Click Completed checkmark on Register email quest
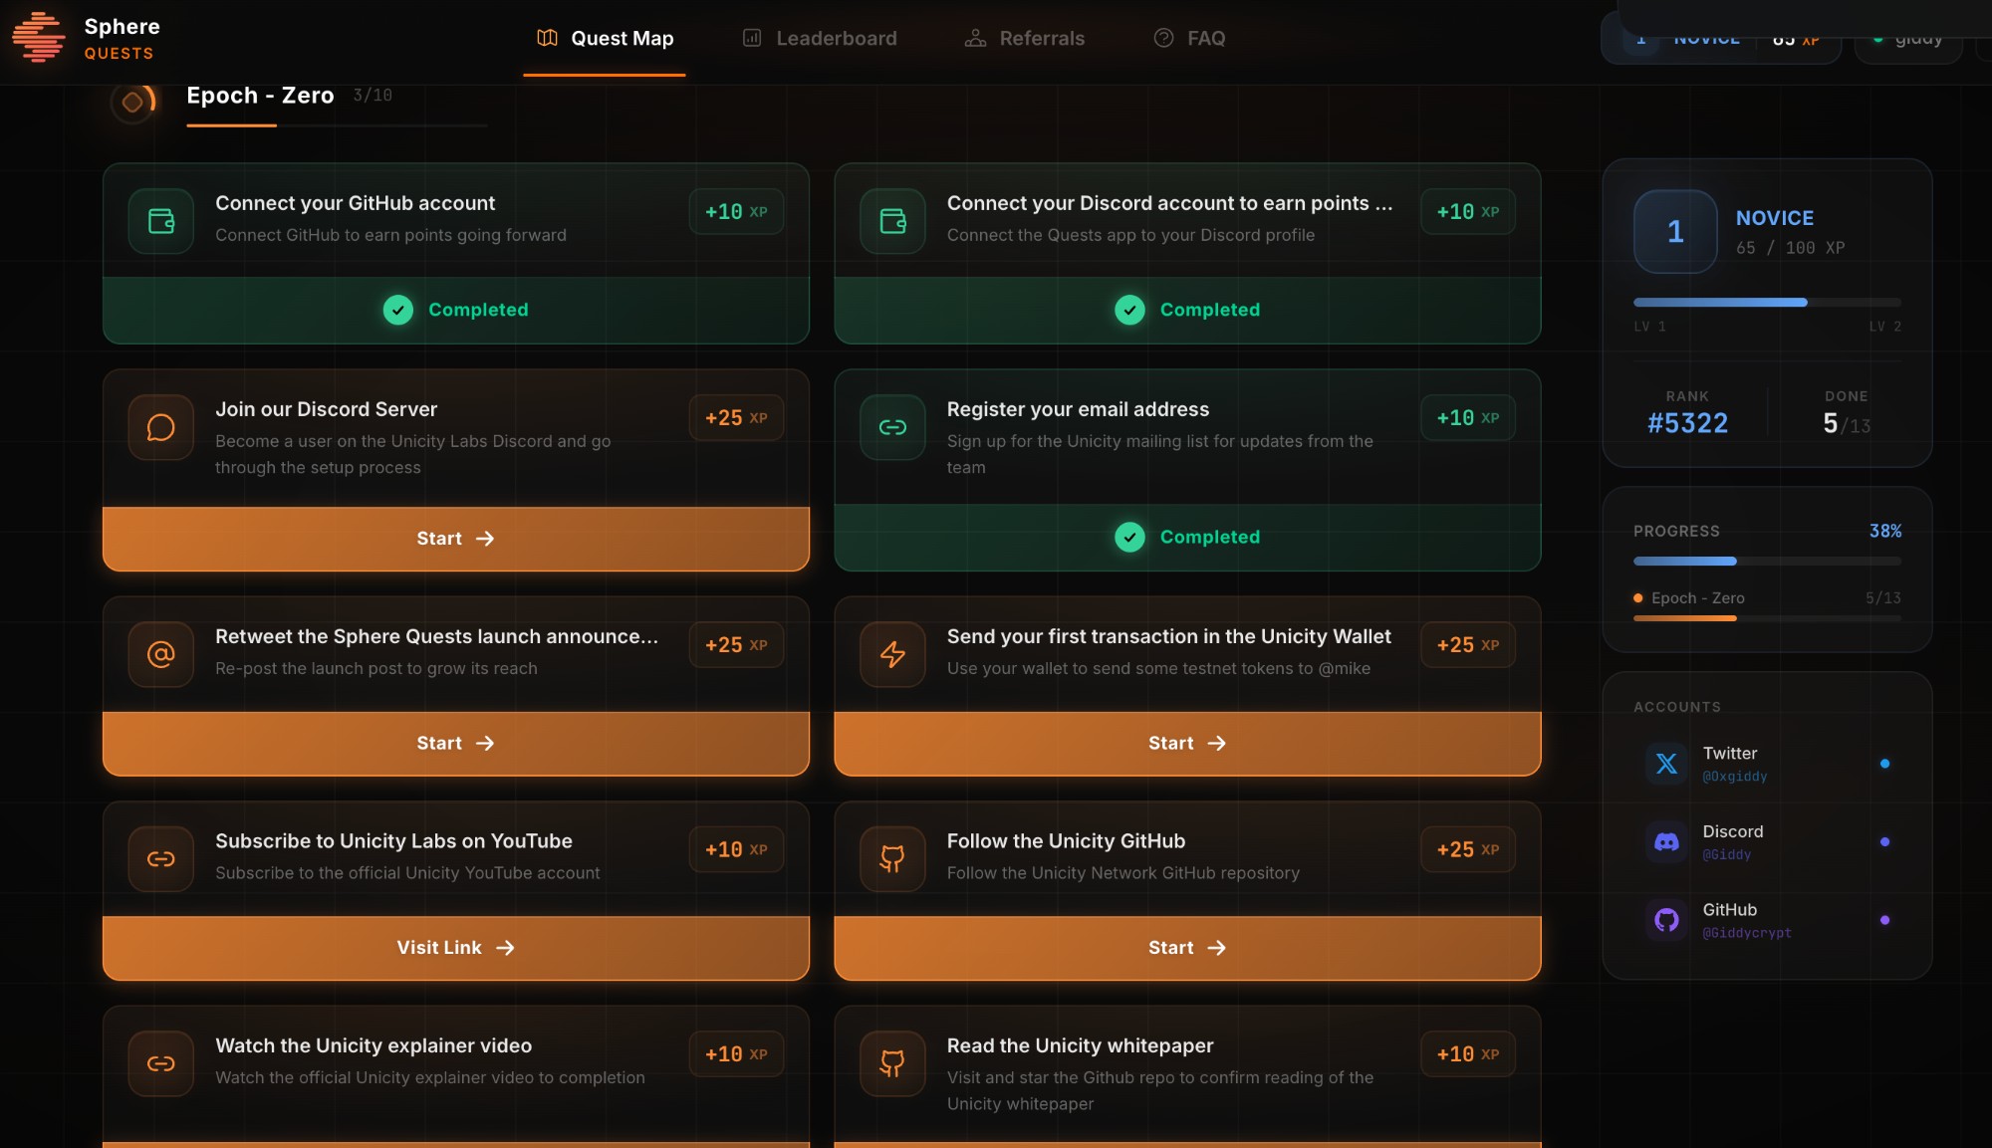 [1129, 537]
